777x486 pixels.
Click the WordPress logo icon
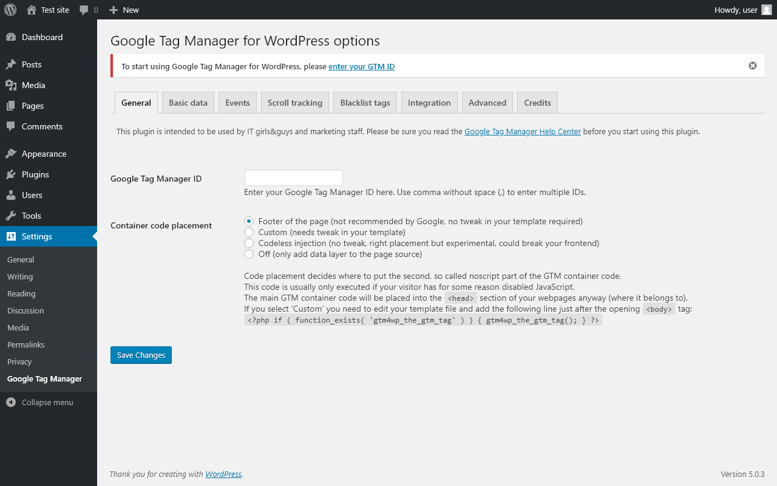tap(10, 10)
